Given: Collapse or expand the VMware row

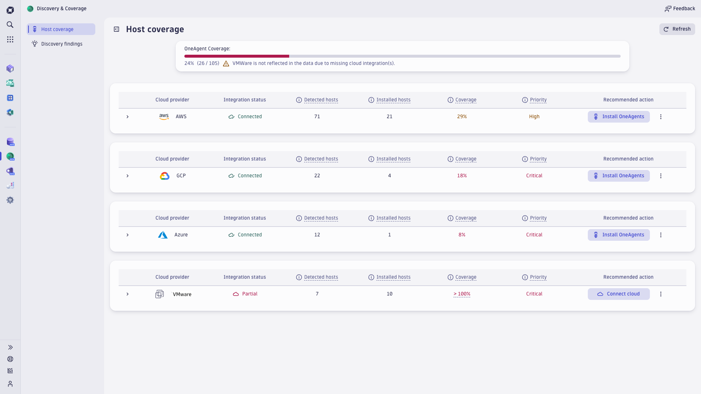Looking at the screenshot, I should [x=127, y=294].
